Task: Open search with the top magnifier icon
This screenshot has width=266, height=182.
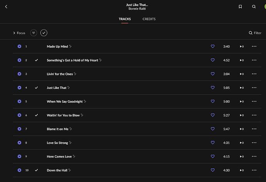Action: click(x=254, y=7)
